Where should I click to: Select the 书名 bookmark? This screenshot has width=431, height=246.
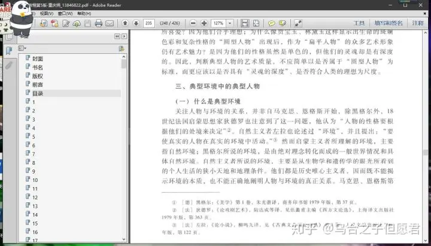point(37,68)
